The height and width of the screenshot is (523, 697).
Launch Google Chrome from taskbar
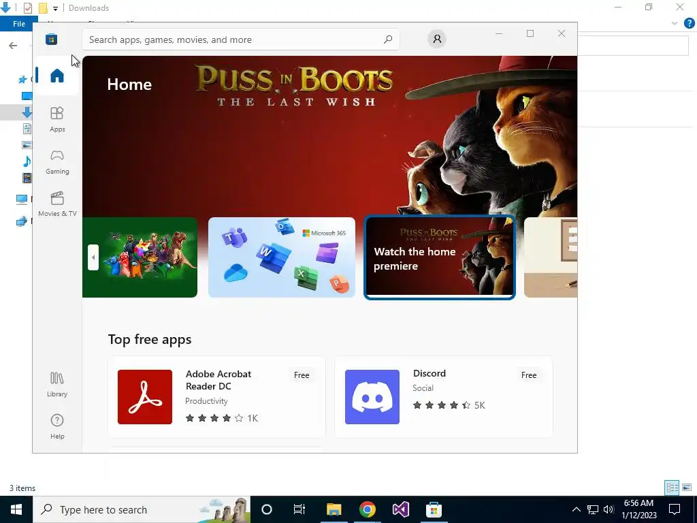[x=367, y=509]
